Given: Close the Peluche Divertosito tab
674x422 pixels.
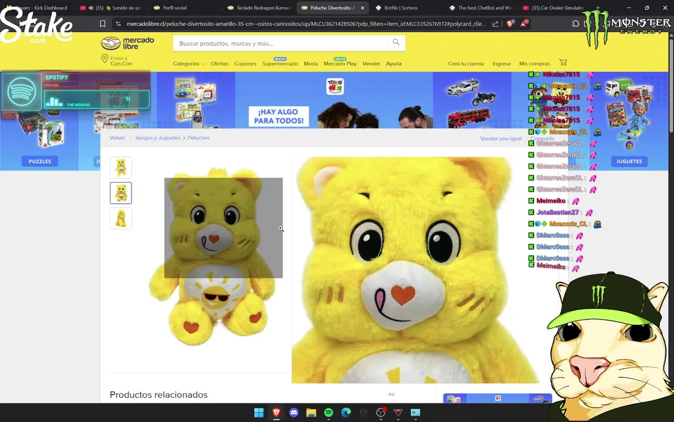Looking at the screenshot, I should point(363,8).
